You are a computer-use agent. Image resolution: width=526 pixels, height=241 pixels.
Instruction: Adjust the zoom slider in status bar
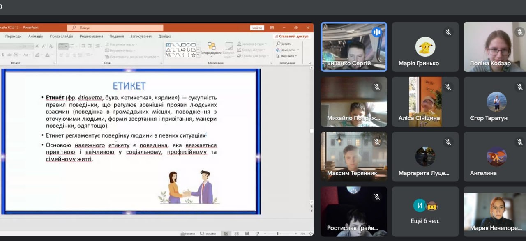[278, 234]
